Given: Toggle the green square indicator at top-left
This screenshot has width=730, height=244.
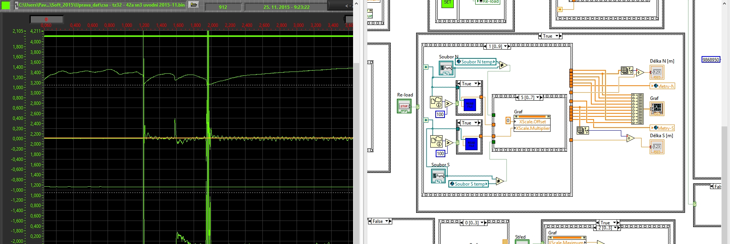Looking at the screenshot, I should tap(6, 5).
